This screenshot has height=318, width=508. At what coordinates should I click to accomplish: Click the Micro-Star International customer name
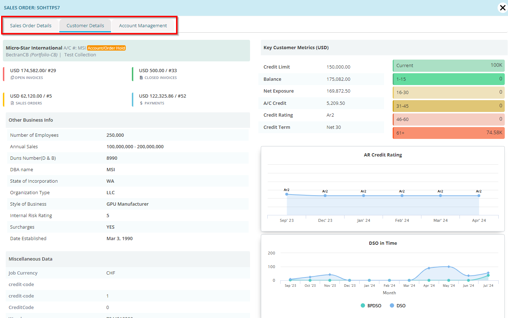pos(34,48)
